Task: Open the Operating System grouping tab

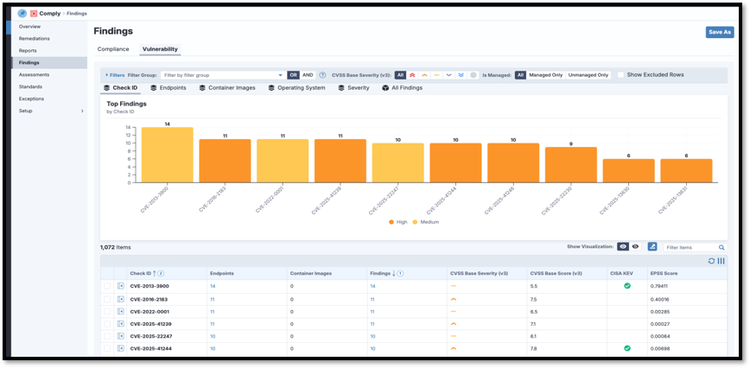Action: click(296, 88)
